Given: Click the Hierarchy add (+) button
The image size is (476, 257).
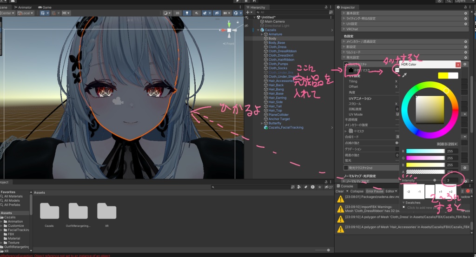Looking at the screenshot, I should pyautogui.click(x=249, y=12).
